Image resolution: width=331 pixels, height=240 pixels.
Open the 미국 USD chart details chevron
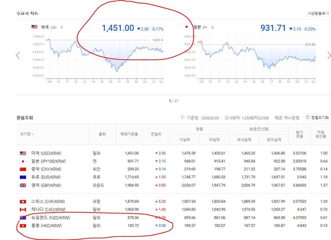point(62,27)
